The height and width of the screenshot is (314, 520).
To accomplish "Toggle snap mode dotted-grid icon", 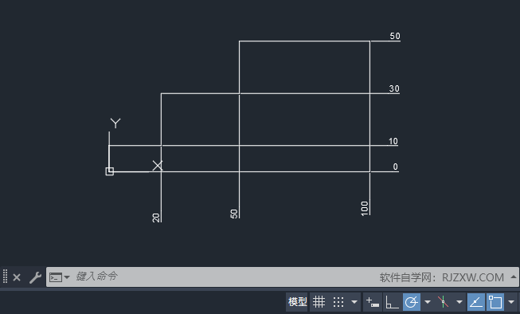I will click(x=338, y=302).
